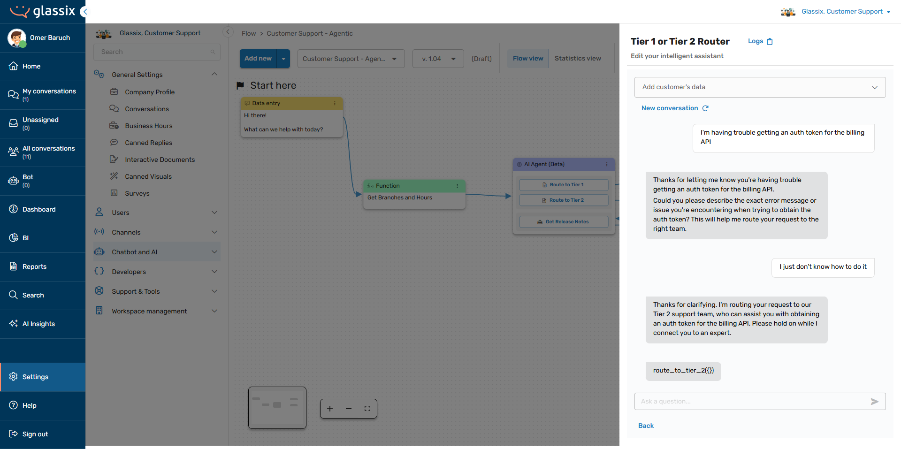The image size is (901, 449).
Task: Click the New conversation refresh icon
Action: [705, 108]
